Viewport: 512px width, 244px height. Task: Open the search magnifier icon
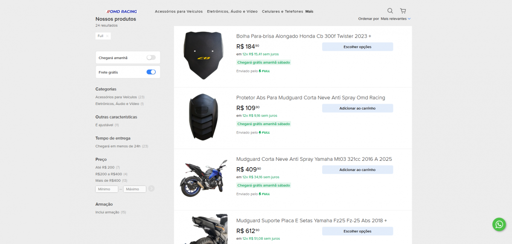tap(390, 11)
